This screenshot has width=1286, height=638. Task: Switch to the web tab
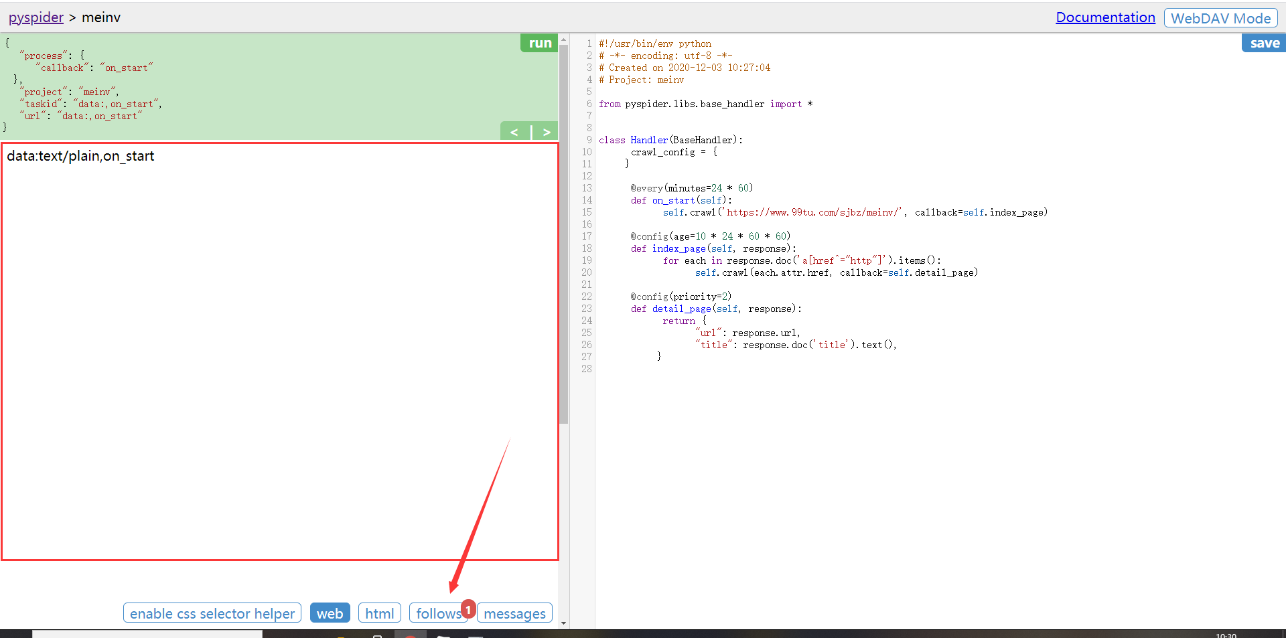point(330,613)
